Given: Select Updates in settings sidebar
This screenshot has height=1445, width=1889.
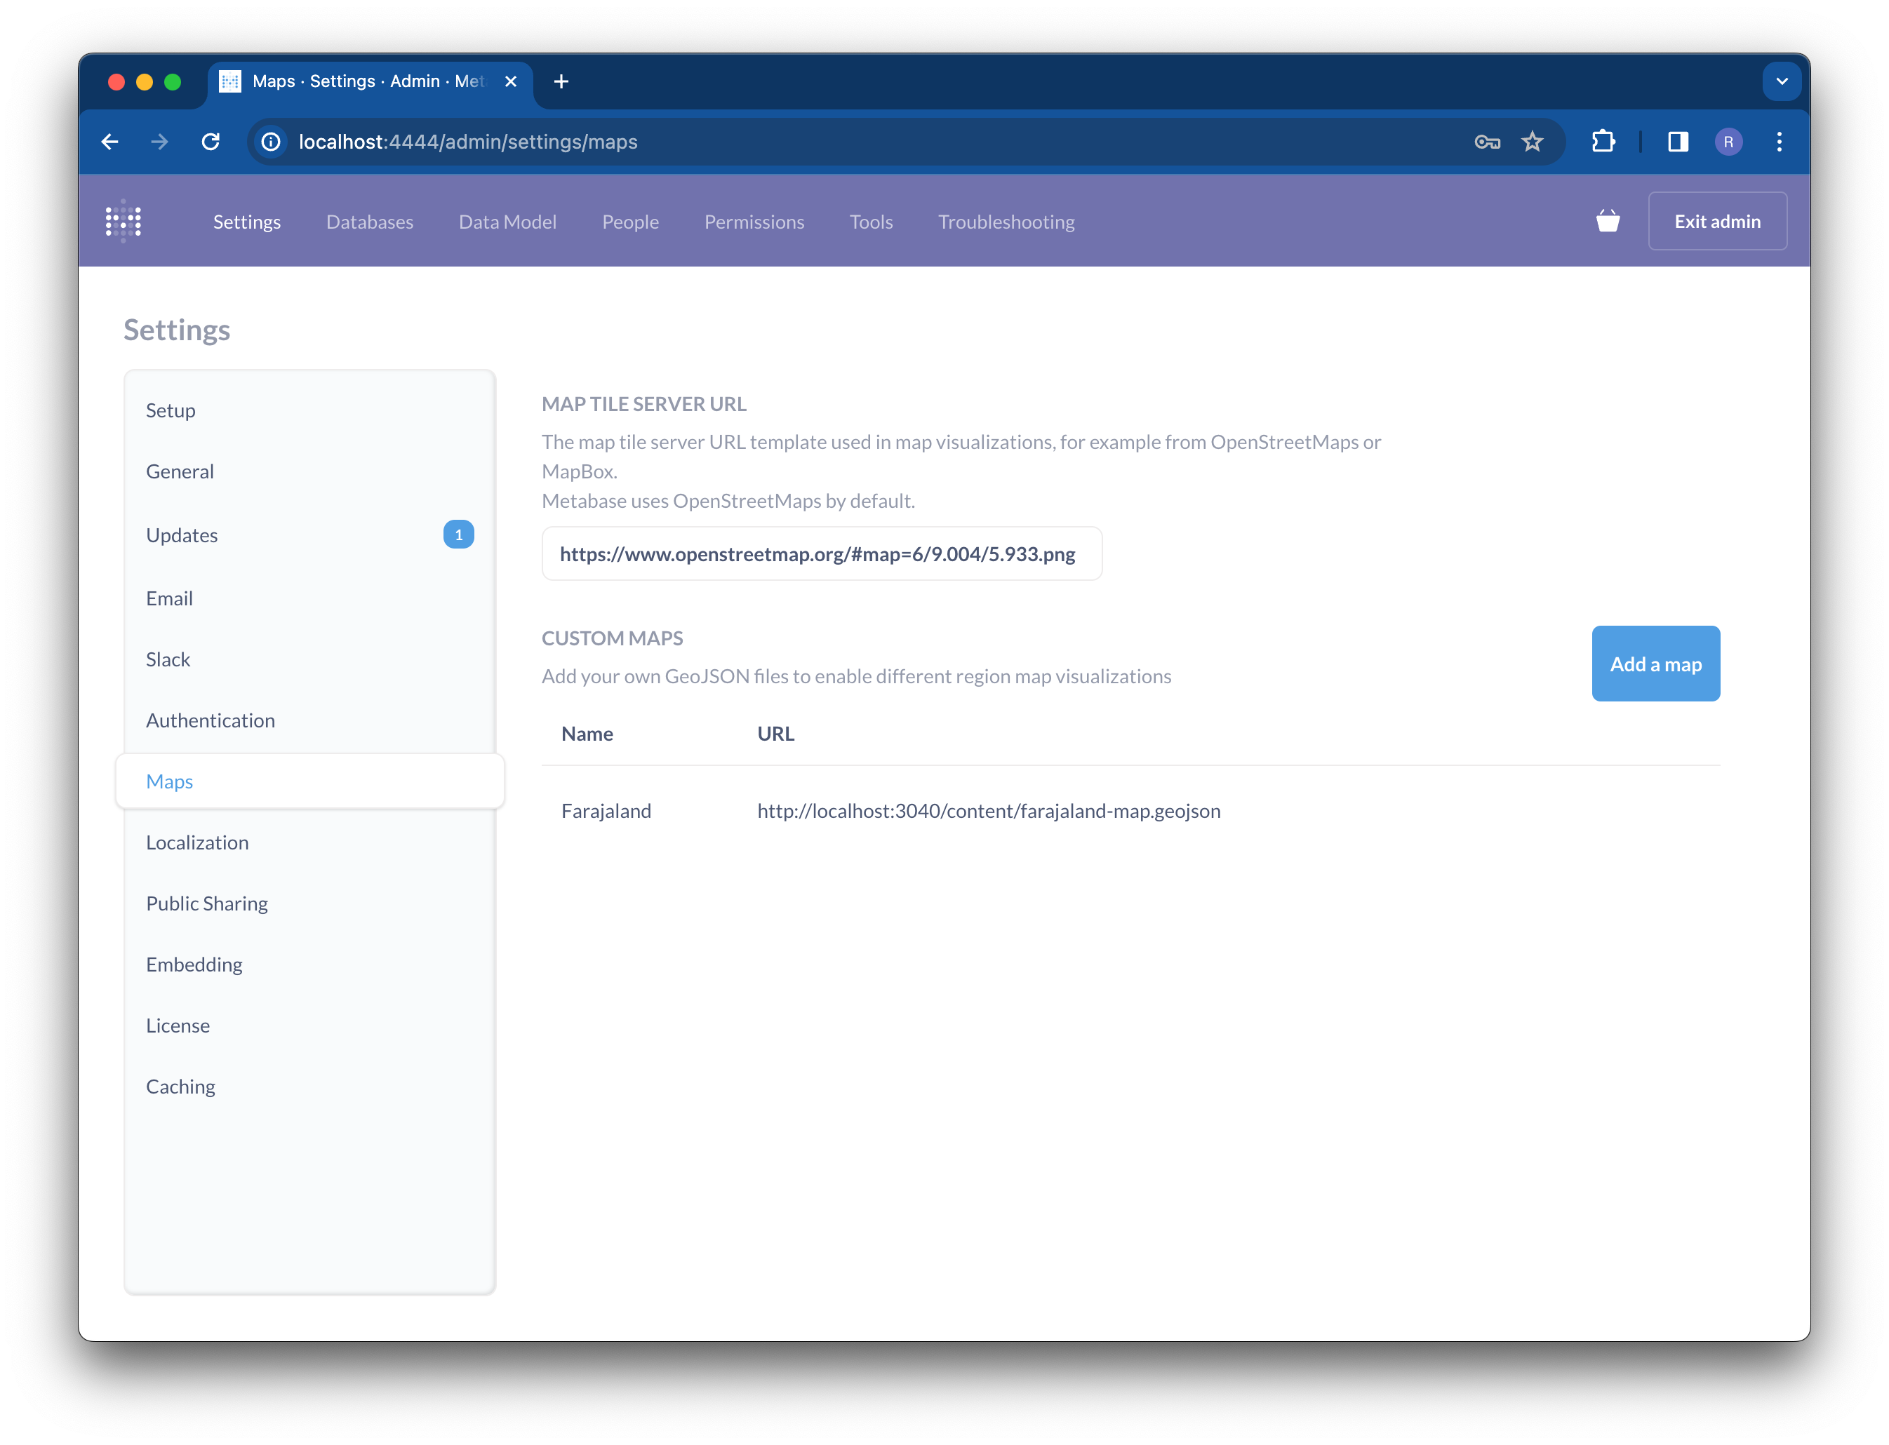Looking at the screenshot, I should pyautogui.click(x=182, y=535).
